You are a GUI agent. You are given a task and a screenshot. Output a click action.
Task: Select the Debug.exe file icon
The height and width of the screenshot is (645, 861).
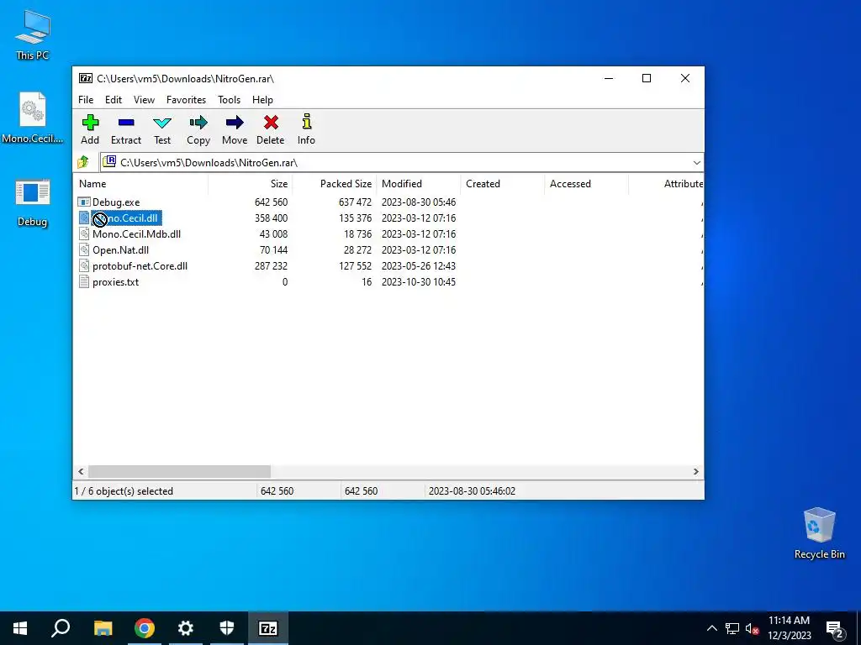83,202
